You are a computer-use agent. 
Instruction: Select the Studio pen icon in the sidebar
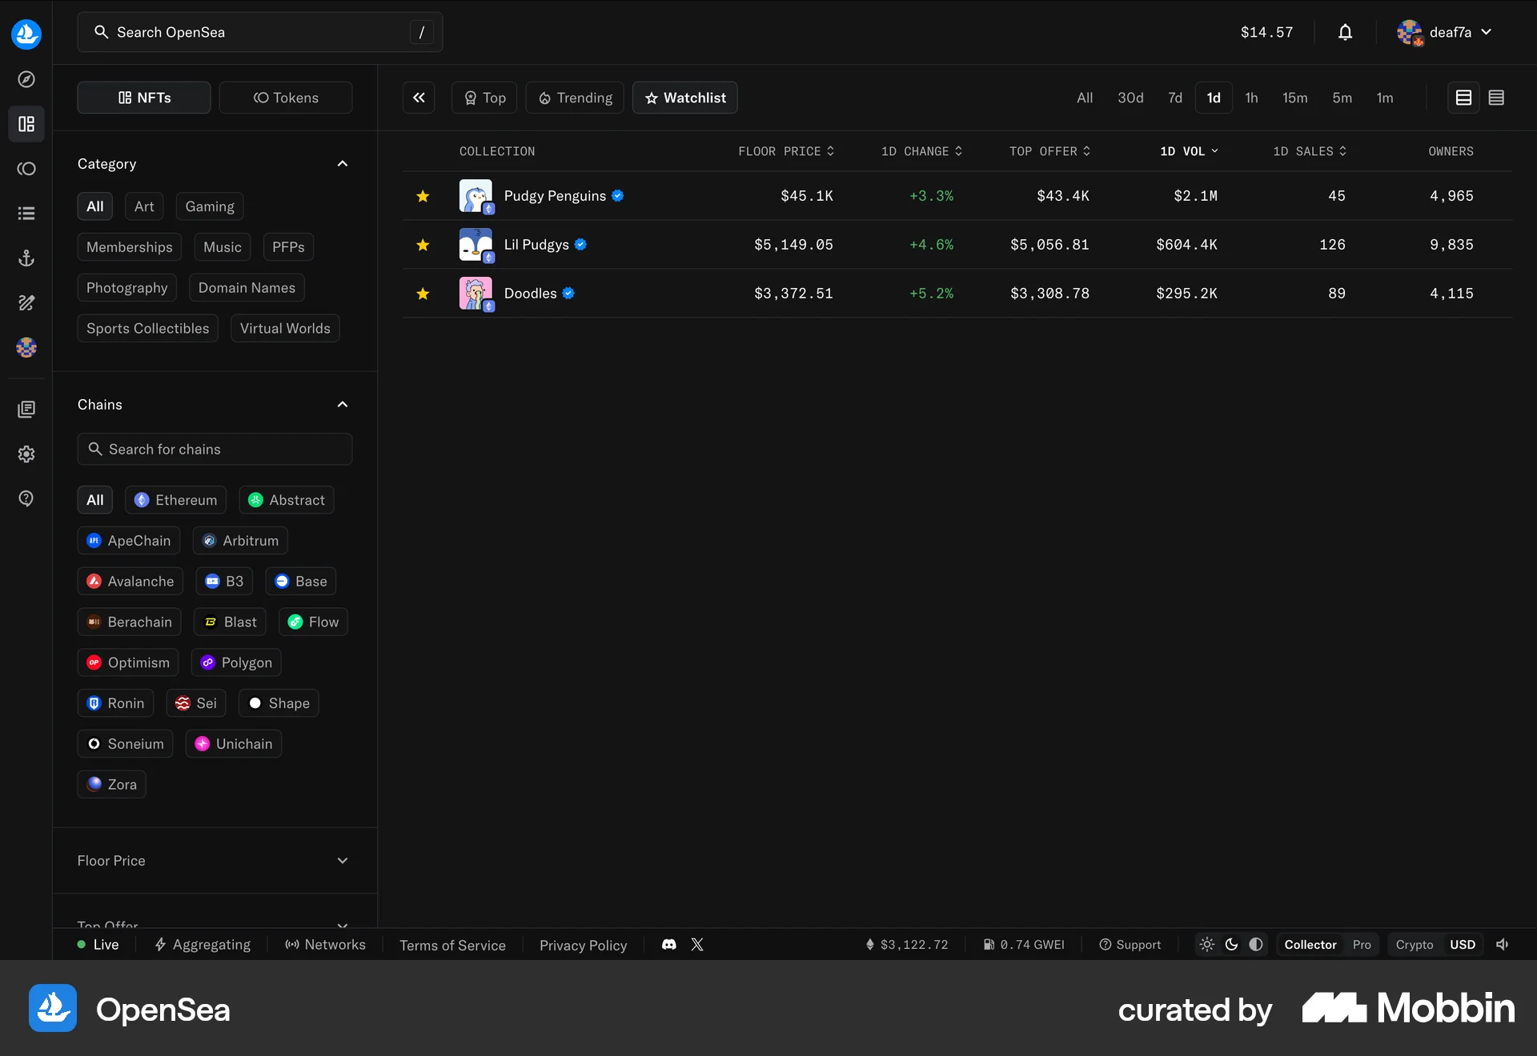pos(26,303)
